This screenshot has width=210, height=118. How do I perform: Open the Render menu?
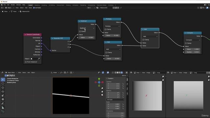(13, 5)
